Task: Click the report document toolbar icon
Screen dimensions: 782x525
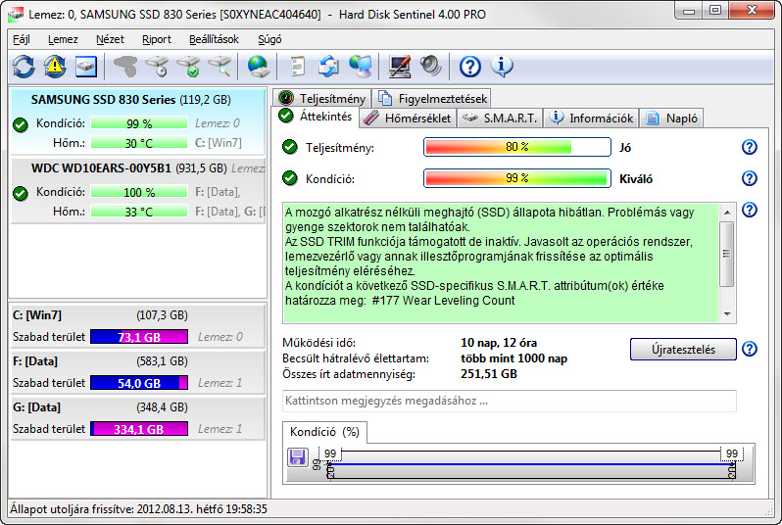Action: click(297, 67)
